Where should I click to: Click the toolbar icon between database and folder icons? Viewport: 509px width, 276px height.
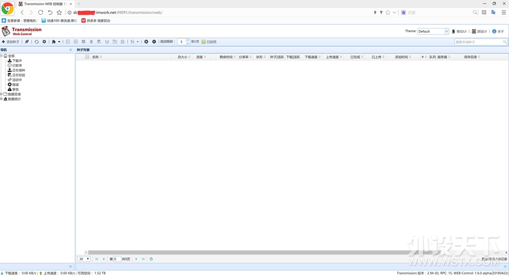tap(107, 42)
